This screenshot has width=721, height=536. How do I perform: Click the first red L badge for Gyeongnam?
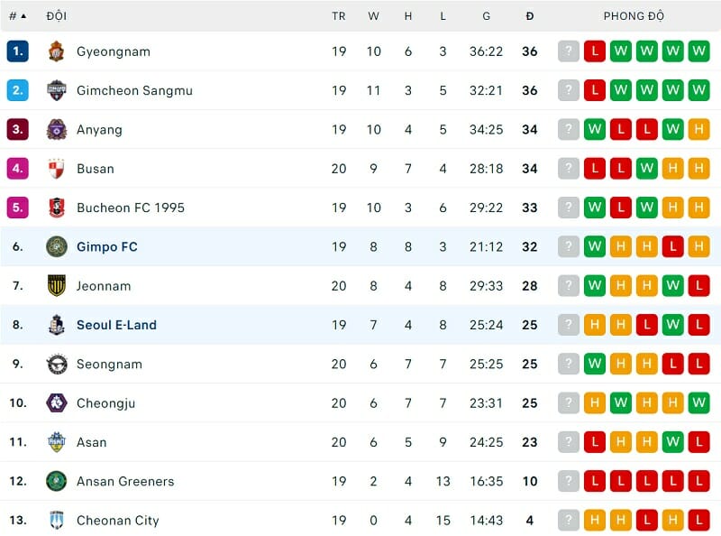tap(595, 51)
